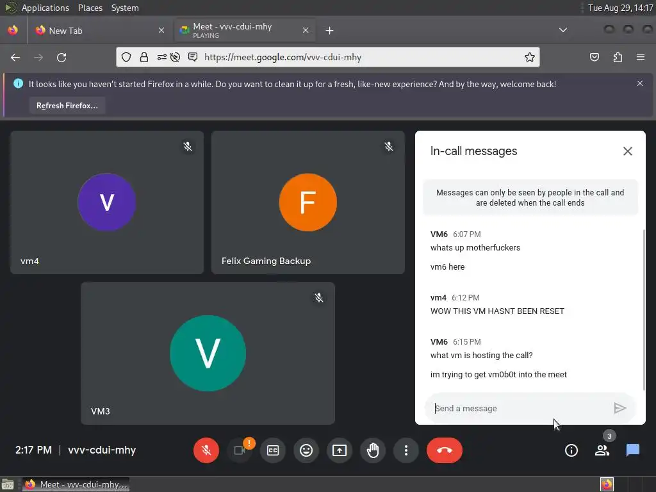This screenshot has height=492, width=656.
Task: Click the site security padlock icon
Action: pyautogui.click(x=144, y=57)
